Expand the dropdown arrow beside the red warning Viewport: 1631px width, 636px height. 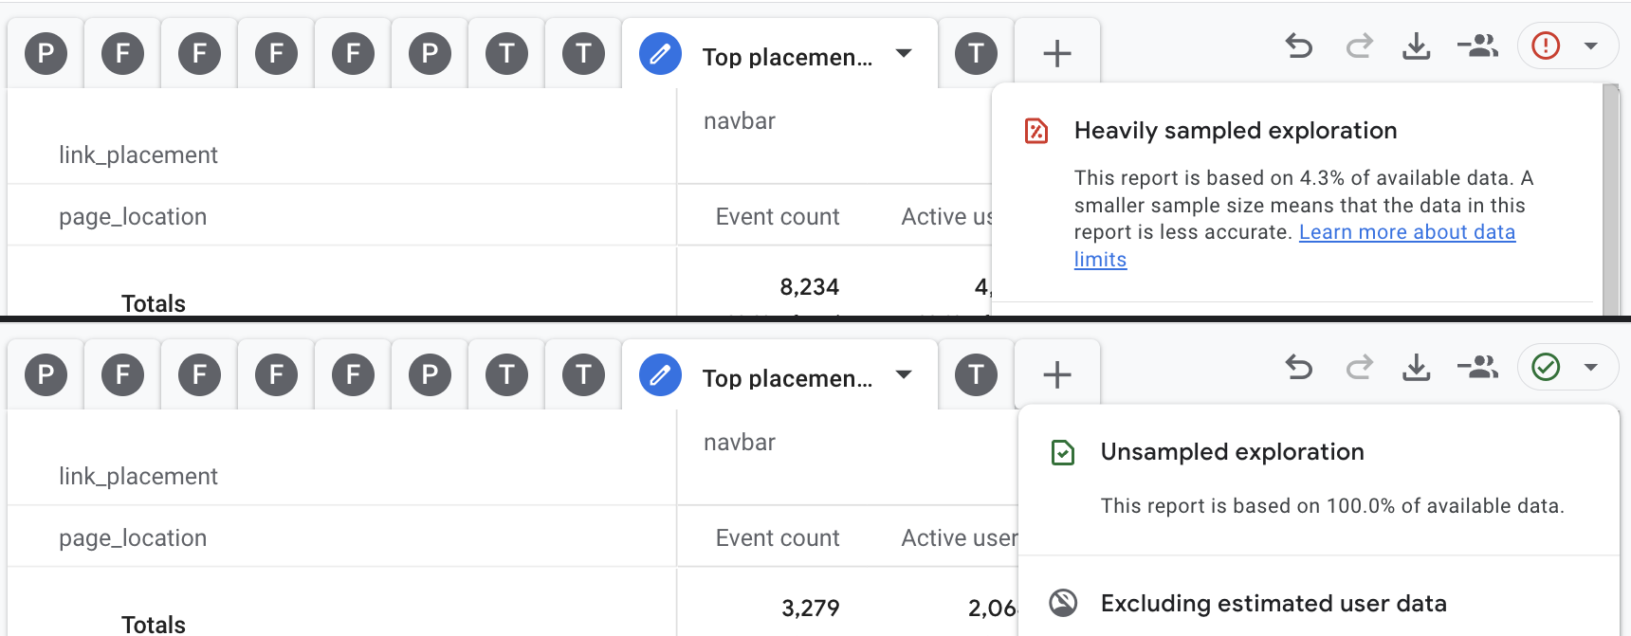[1591, 45]
